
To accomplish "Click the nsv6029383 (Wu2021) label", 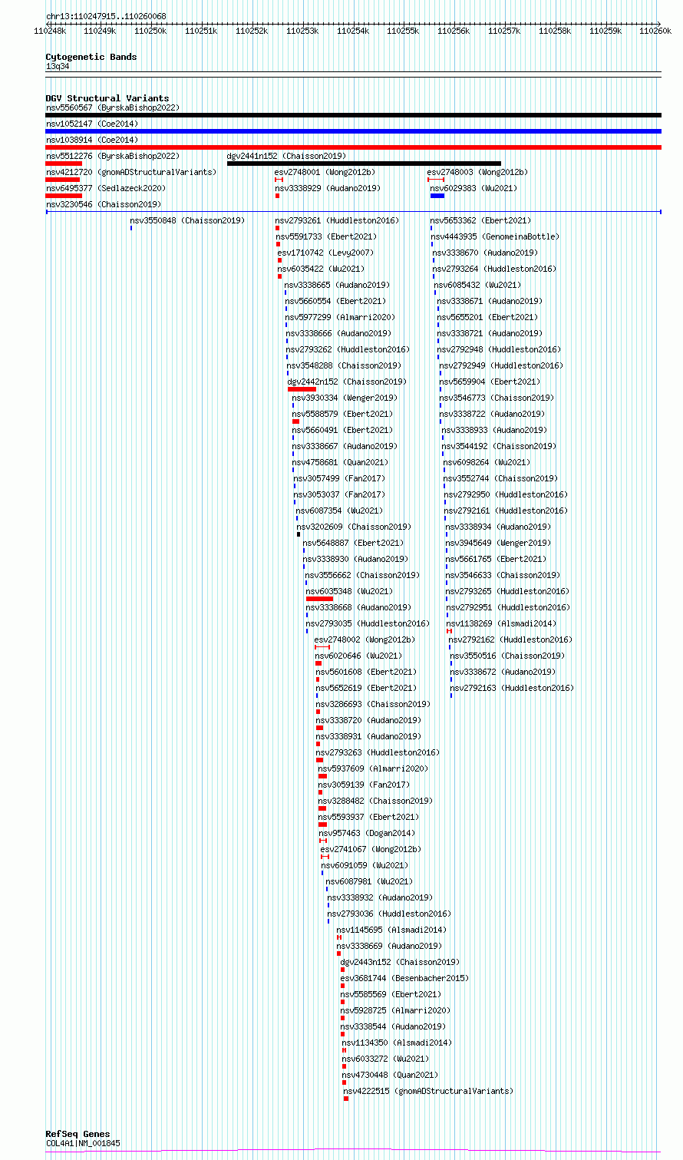I will coord(473,188).
